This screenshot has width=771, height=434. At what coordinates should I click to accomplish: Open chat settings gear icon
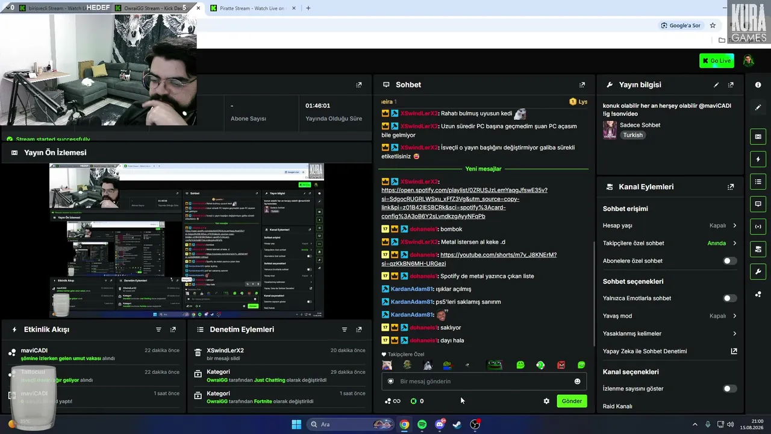pos(546,401)
